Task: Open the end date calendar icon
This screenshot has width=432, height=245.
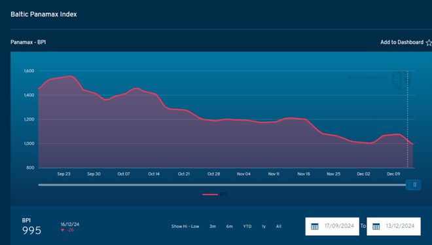Action: 376,227
